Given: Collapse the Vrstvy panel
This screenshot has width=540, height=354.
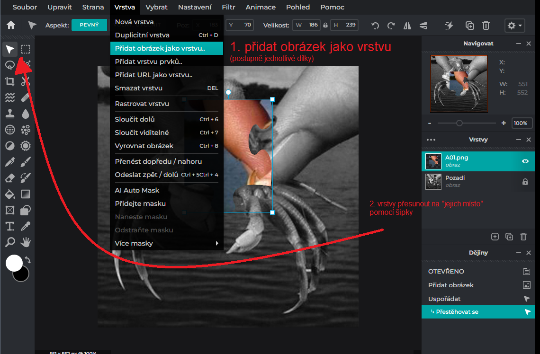Looking at the screenshot, I should point(518,139).
